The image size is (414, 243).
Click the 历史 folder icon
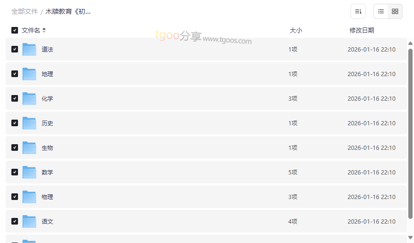(29, 123)
